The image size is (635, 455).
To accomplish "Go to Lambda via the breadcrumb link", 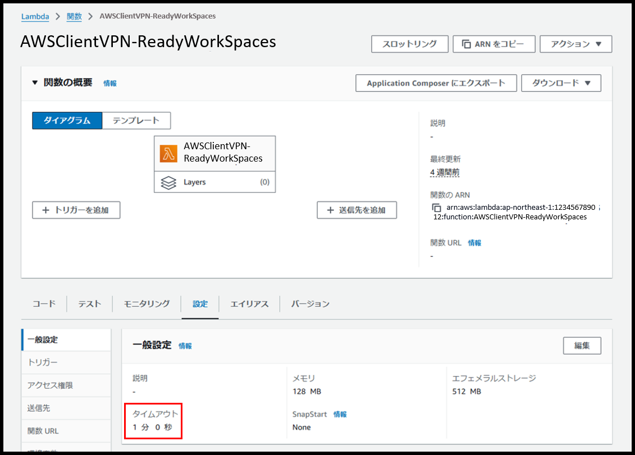I will tap(35, 16).
